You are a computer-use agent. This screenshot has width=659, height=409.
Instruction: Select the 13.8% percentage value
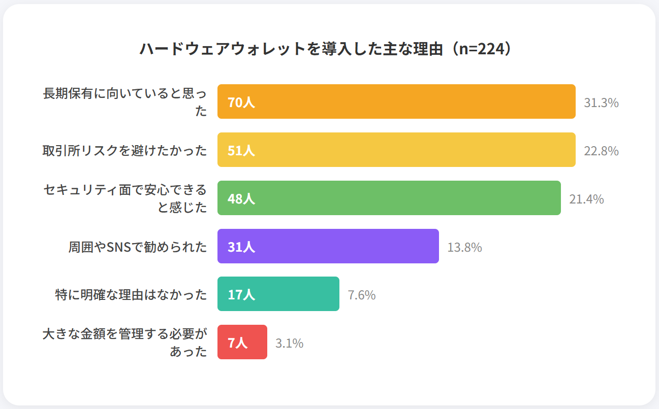click(464, 247)
